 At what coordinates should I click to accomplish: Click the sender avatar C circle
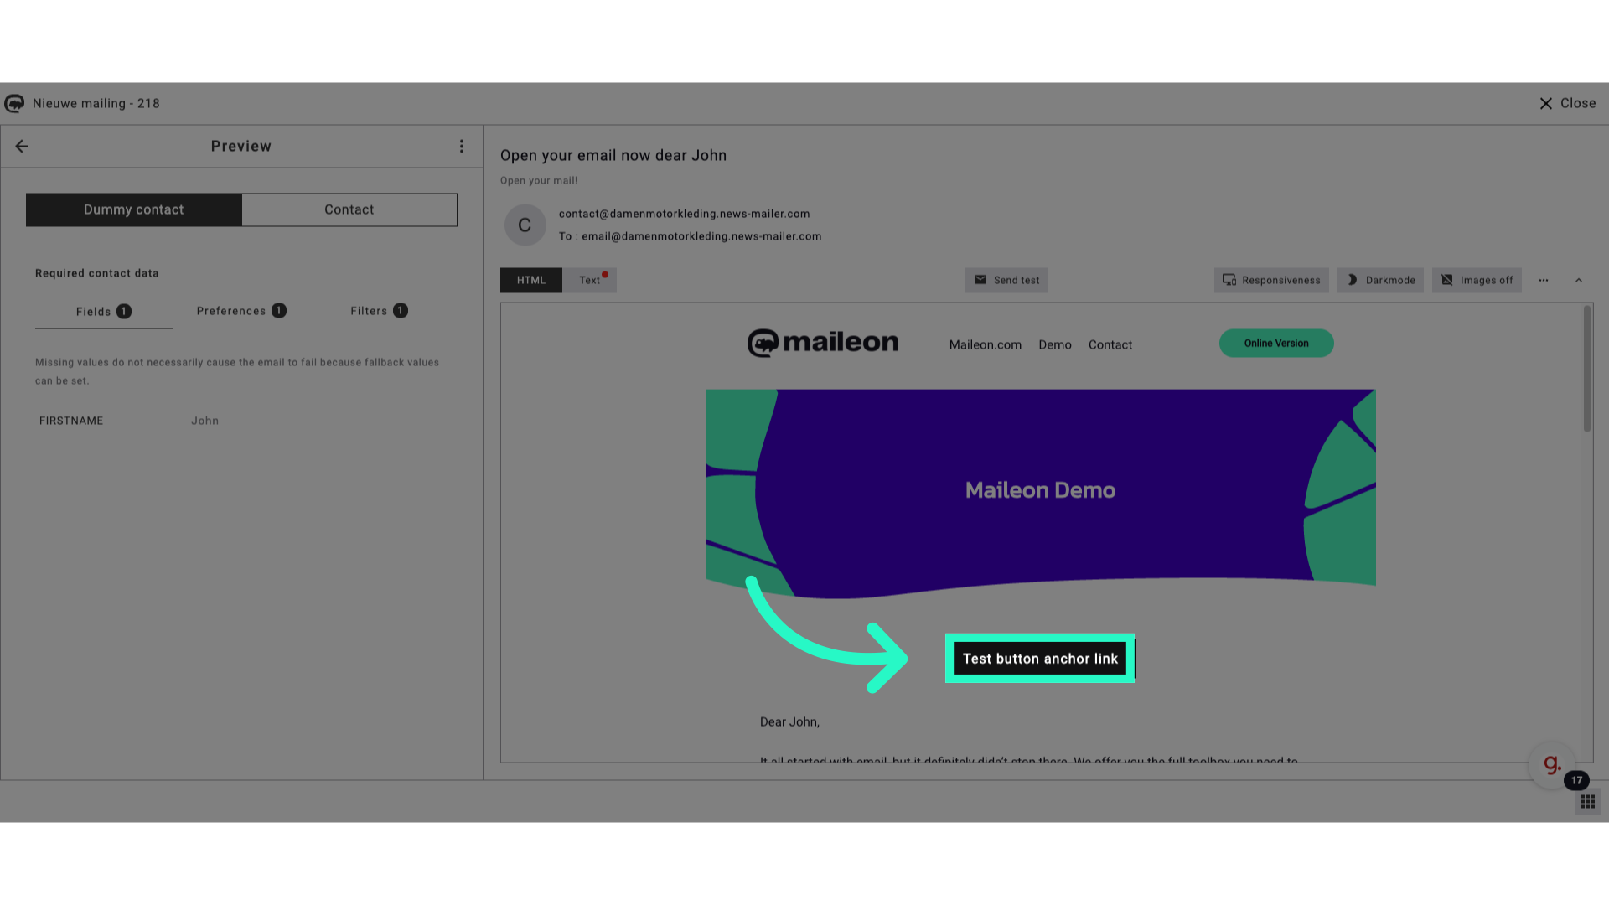pyautogui.click(x=525, y=225)
